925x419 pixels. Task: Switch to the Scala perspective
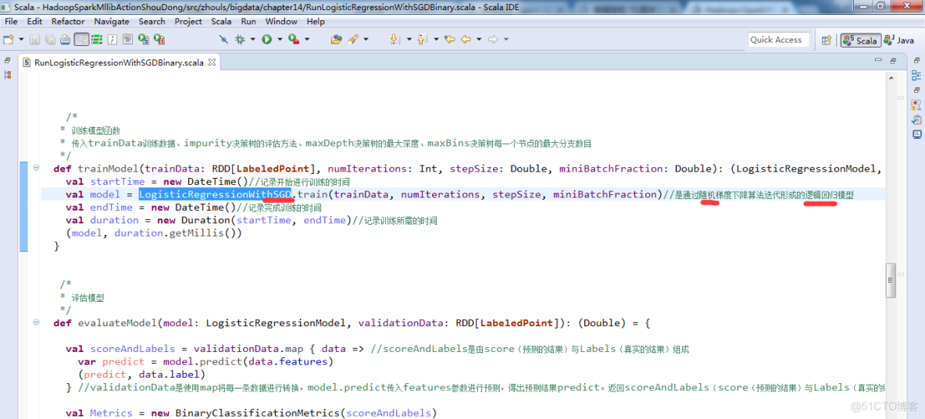[861, 40]
